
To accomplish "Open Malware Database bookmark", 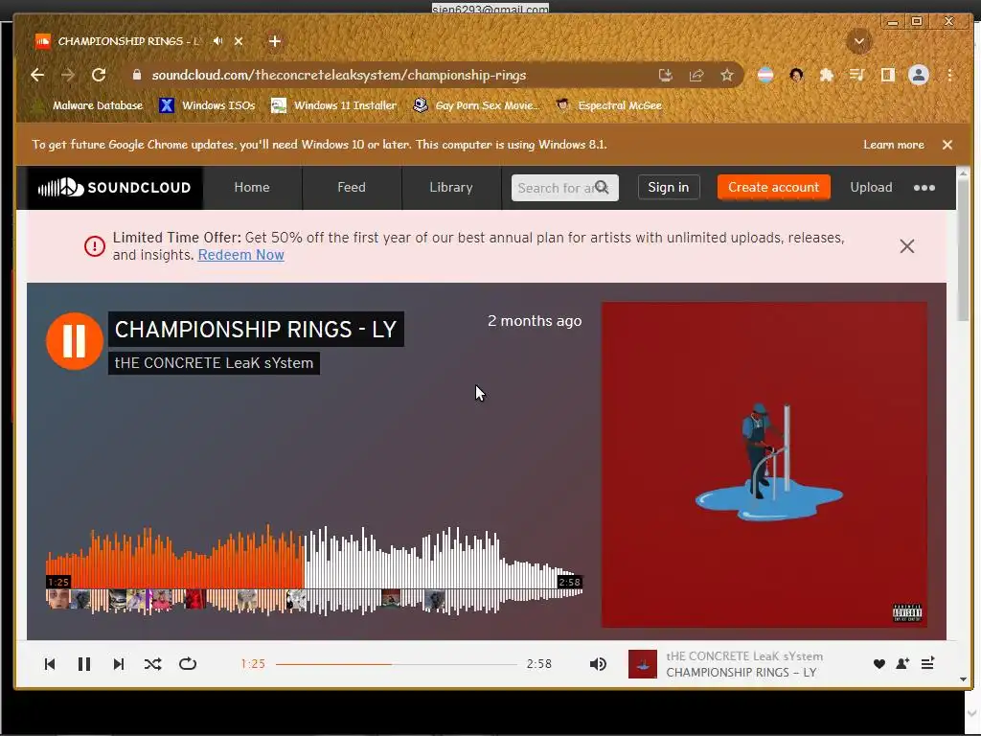I will point(87,105).
